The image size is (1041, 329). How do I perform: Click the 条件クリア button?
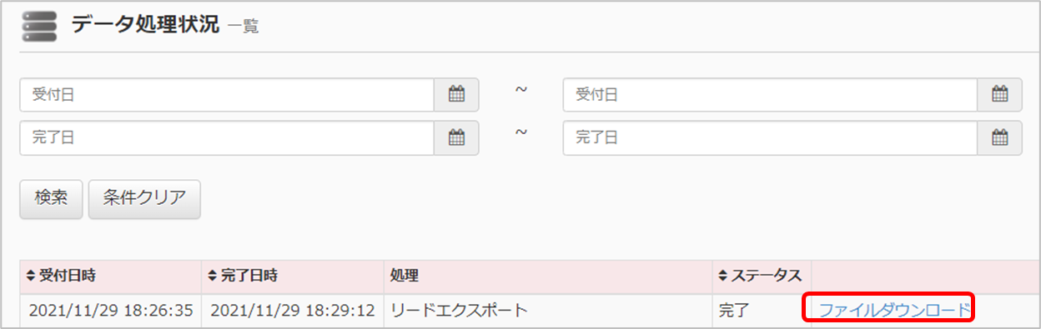click(x=144, y=199)
